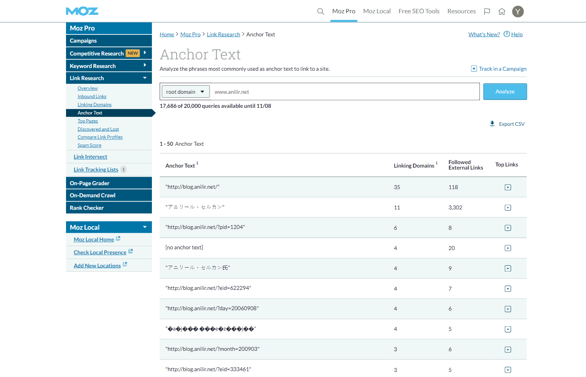This screenshot has width=586, height=377.
Task: Click the home icon in header
Action: pyautogui.click(x=502, y=11)
